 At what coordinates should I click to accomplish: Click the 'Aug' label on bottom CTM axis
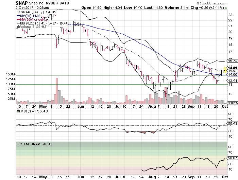(152, 177)
